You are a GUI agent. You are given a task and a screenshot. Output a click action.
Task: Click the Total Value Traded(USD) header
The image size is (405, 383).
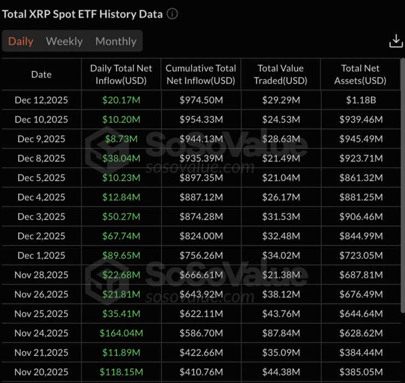tap(281, 75)
